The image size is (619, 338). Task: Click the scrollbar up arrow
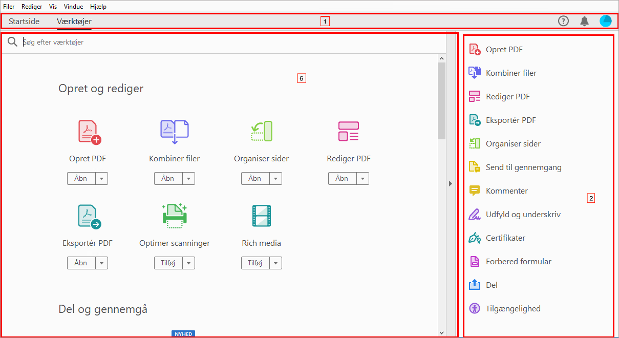(441, 58)
